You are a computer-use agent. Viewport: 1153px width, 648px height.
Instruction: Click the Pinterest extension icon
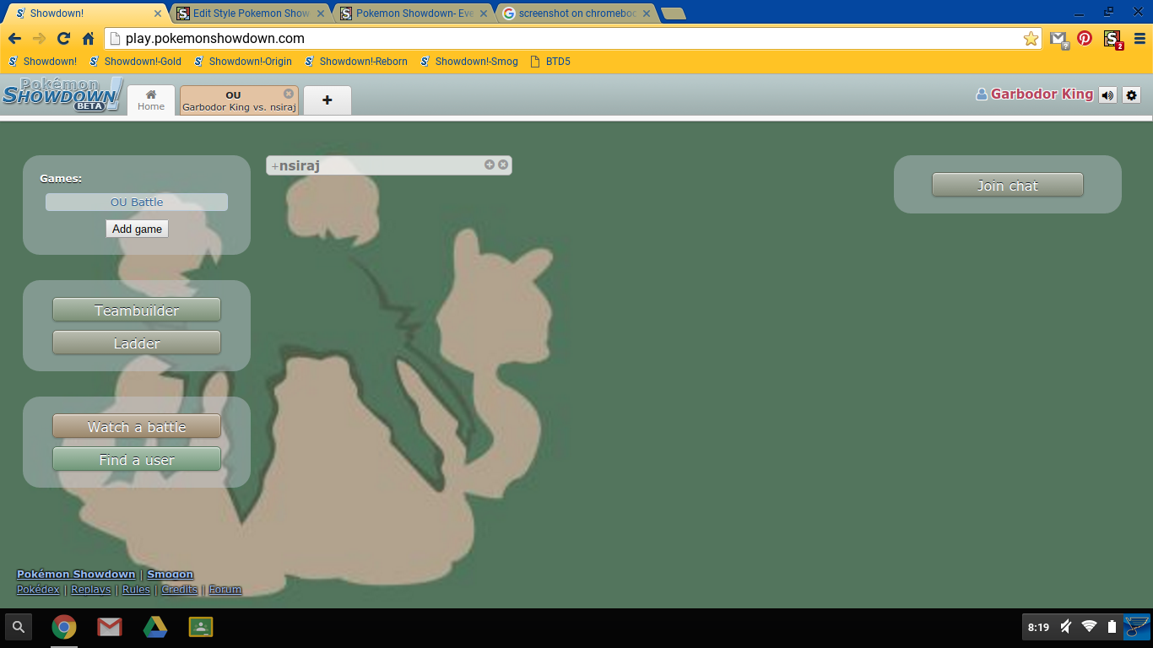click(x=1085, y=39)
